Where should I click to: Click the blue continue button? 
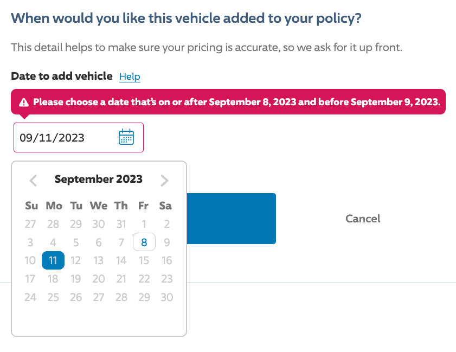point(231,219)
